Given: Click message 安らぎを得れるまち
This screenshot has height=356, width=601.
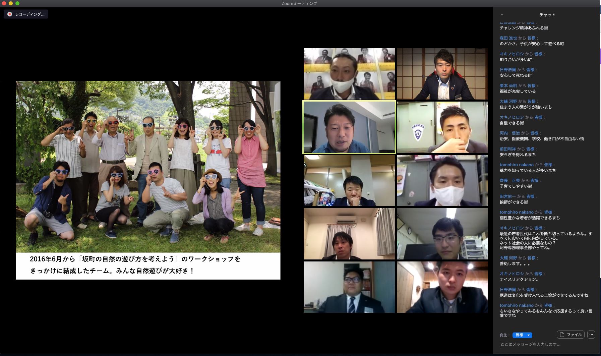Looking at the screenshot, I should [518, 155].
